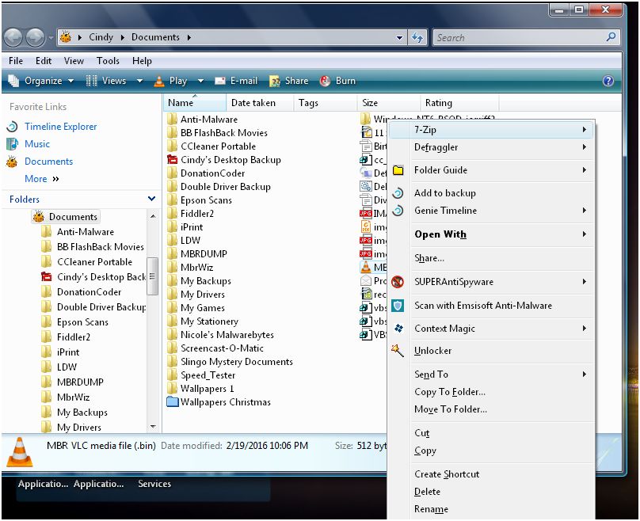
Task: Click the Documents favorite link
Action: click(48, 162)
